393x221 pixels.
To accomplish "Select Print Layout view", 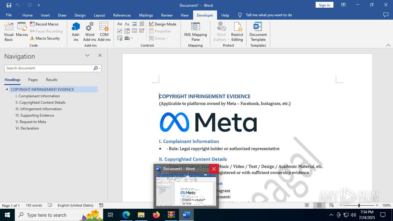I will tap(319, 205).
